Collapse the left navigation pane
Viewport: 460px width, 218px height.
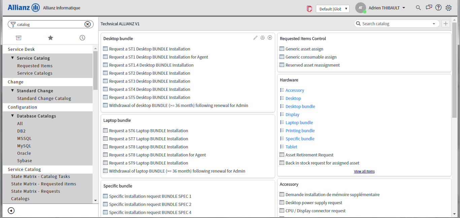click(x=11, y=211)
